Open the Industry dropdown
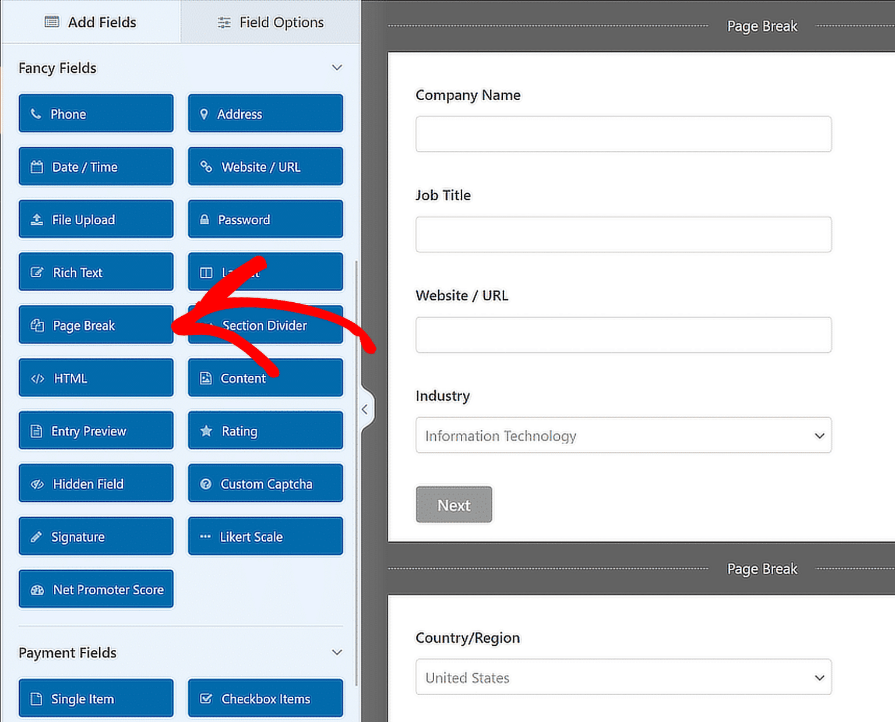Image resolution: width=895 pixels, height=722 pixels. click(x=623, y=435)
